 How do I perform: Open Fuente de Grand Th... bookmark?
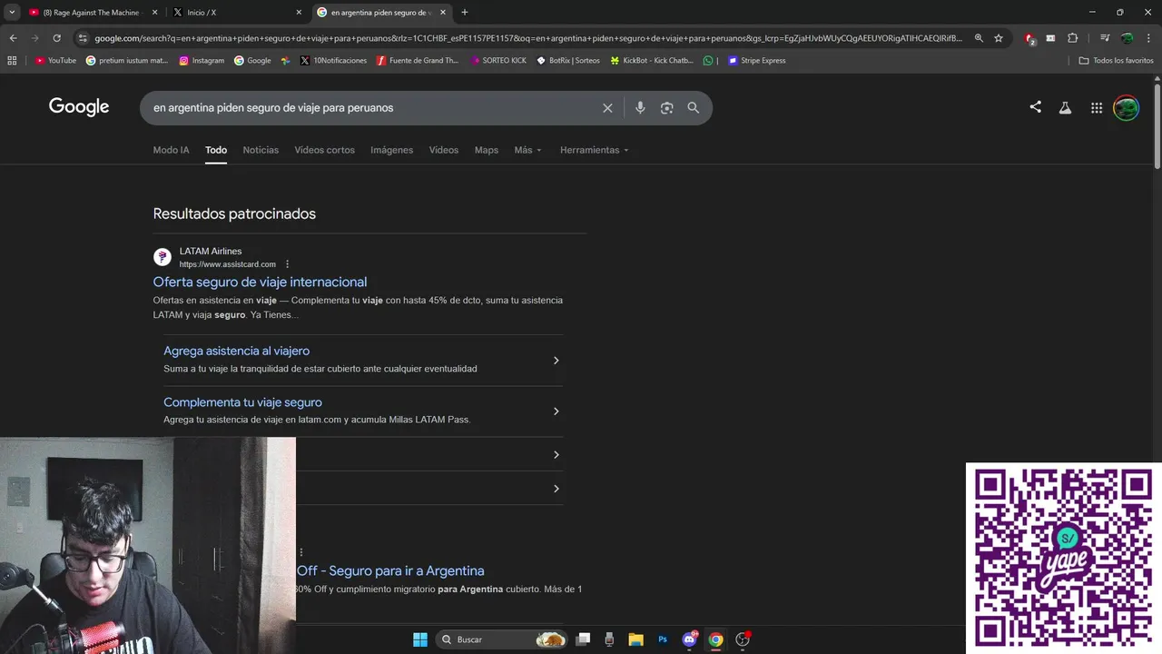pos(418,61)
